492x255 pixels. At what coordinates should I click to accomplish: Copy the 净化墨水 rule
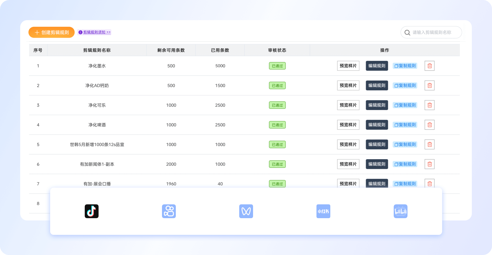point(405,66)
